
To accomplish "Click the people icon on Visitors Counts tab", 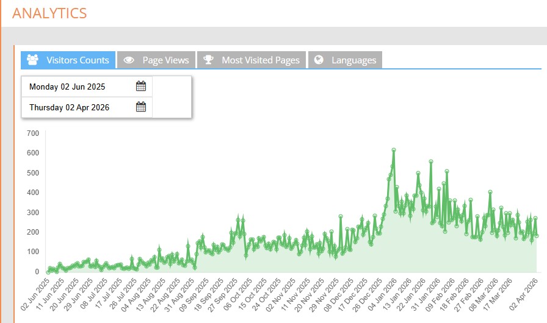I will click(33, 60).
